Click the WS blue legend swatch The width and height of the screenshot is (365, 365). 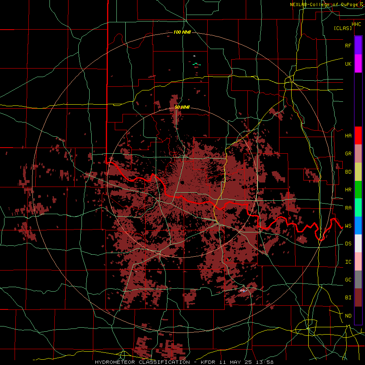[358, 225]
